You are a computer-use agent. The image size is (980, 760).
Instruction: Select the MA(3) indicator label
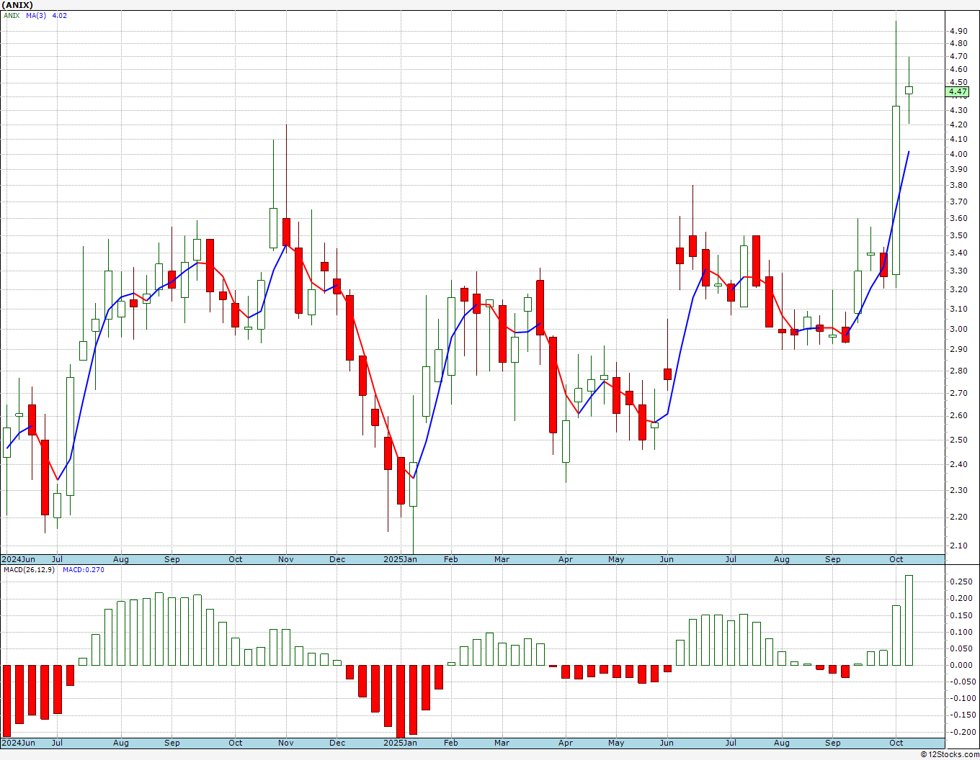click(36, 15)
